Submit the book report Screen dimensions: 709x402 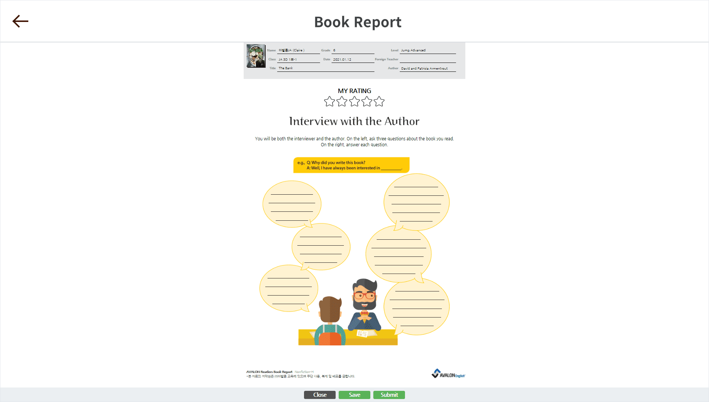389,395
